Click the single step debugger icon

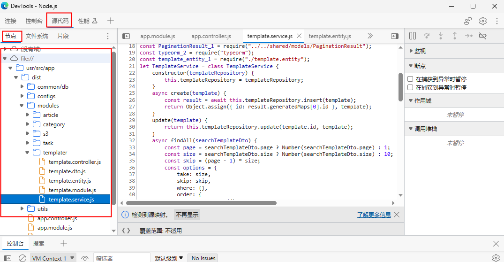click(469, 36)
